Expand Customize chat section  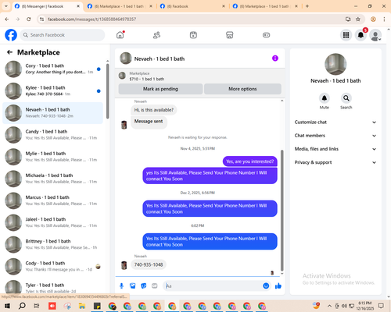tap(335, 122)
